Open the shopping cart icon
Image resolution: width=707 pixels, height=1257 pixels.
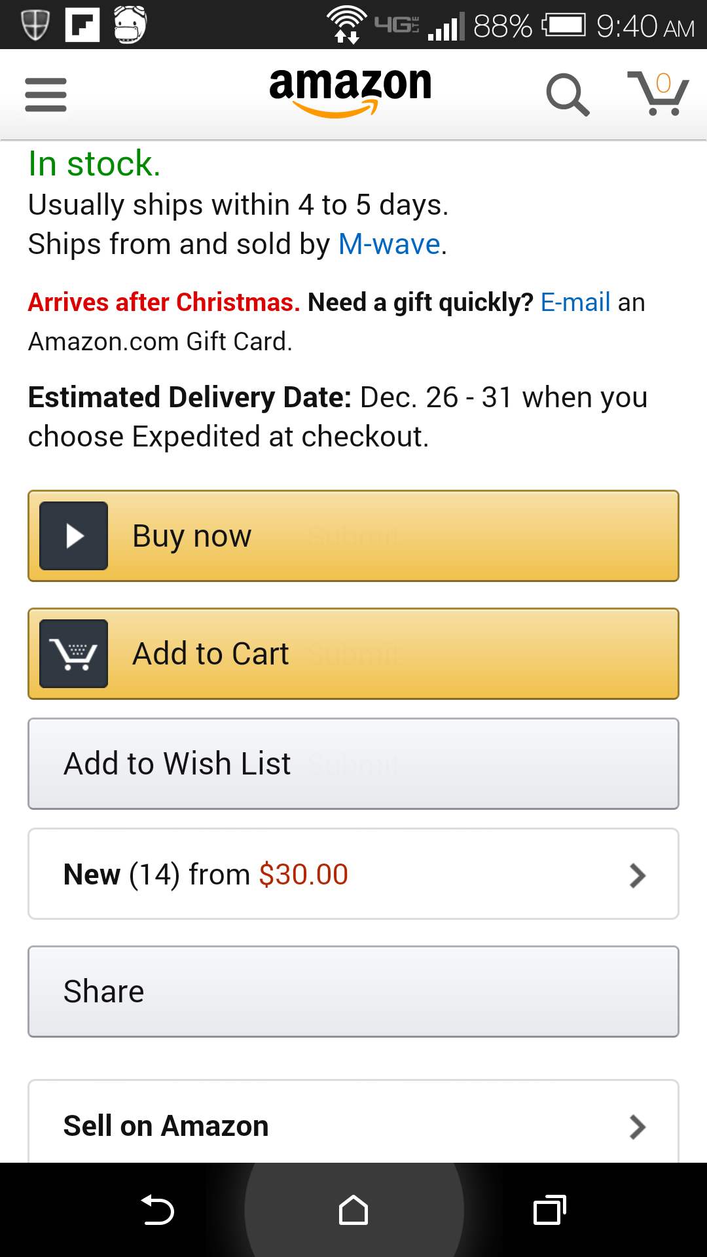click(x=658, y=94)
